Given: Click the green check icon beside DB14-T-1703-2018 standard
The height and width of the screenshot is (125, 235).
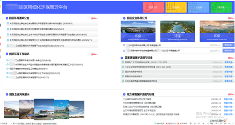Looking at the screenshot, I should (123, 62).
